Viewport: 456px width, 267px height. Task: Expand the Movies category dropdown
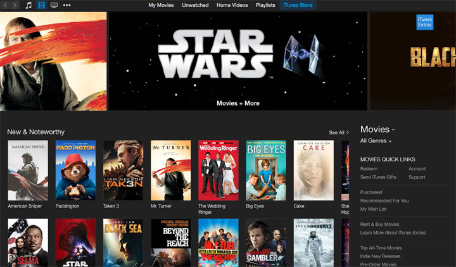tap(377, 129)
